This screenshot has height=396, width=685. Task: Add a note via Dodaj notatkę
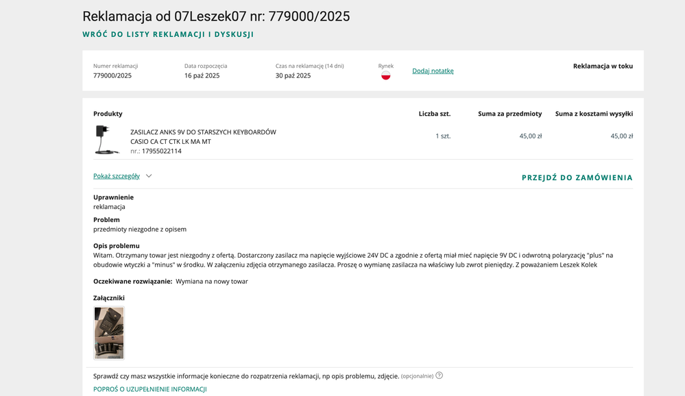433,71
